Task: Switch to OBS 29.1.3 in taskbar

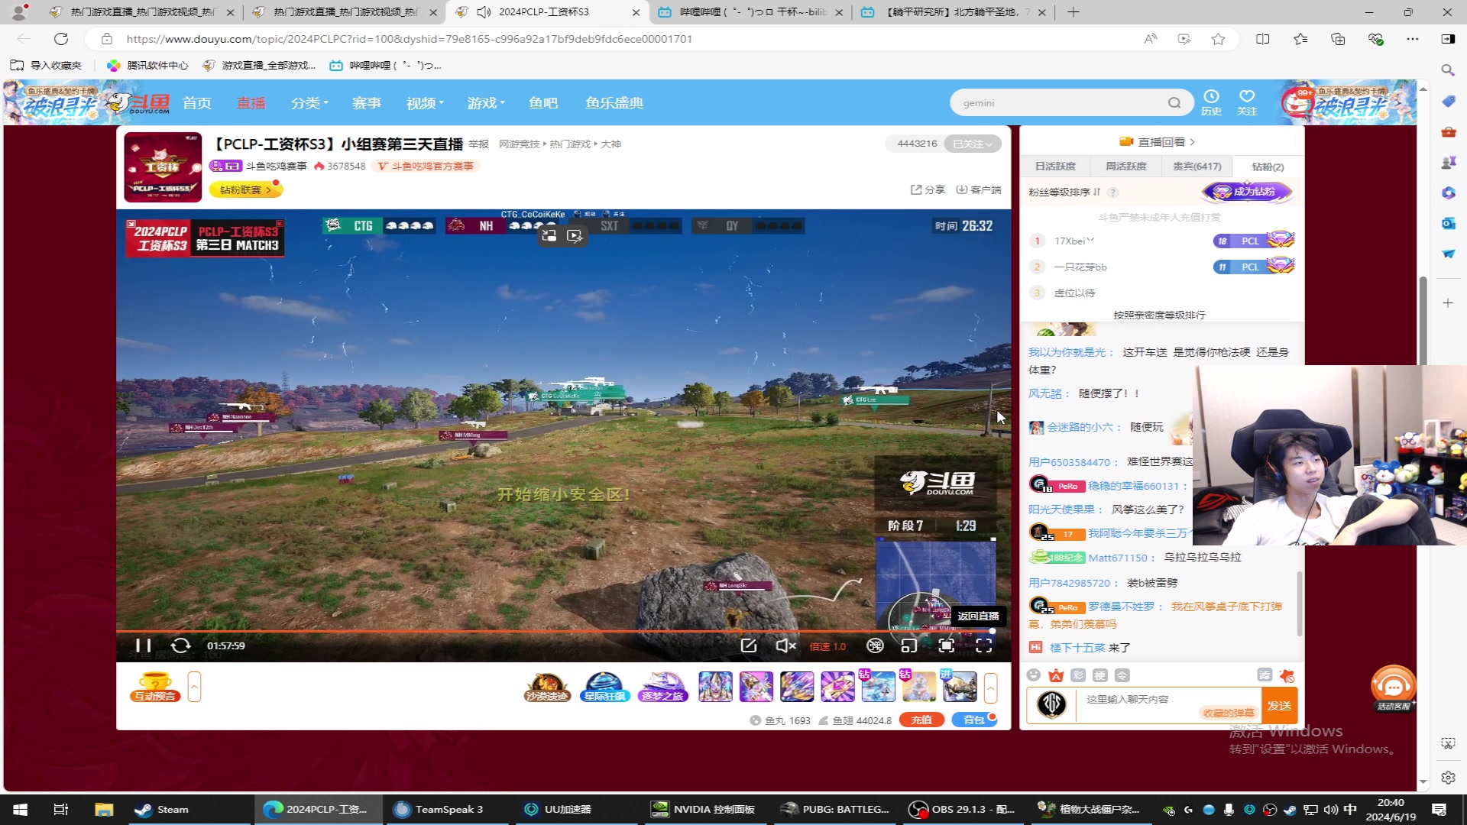Action: tap(961, 810)
